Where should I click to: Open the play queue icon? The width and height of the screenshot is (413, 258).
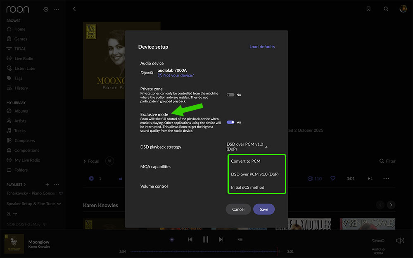tap(240, 239)
